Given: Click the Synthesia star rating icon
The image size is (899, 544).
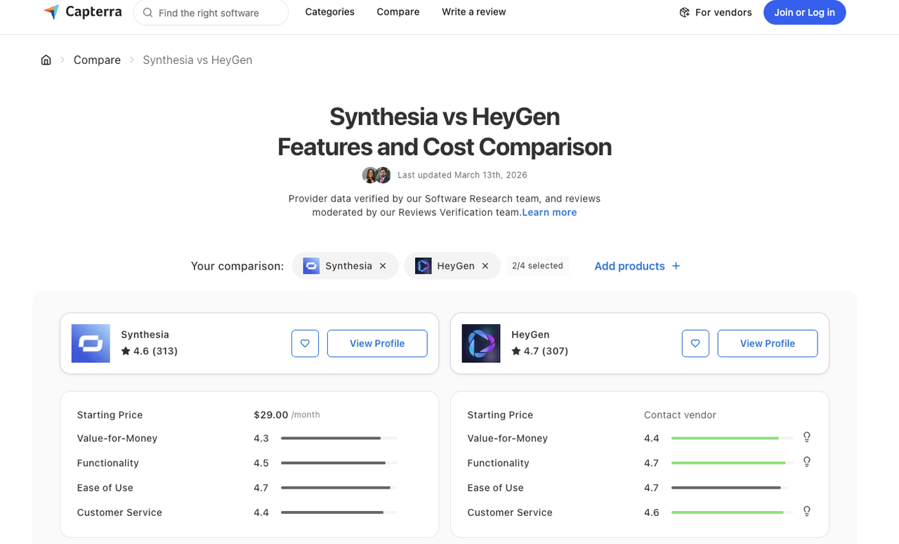Looking at the screenshot, I should (126, 351).
